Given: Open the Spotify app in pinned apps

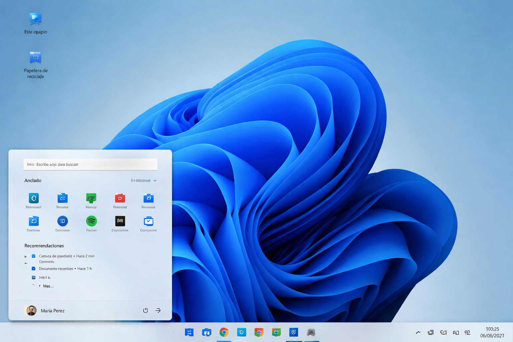Looking at the screenshot, I should [91, 221].
